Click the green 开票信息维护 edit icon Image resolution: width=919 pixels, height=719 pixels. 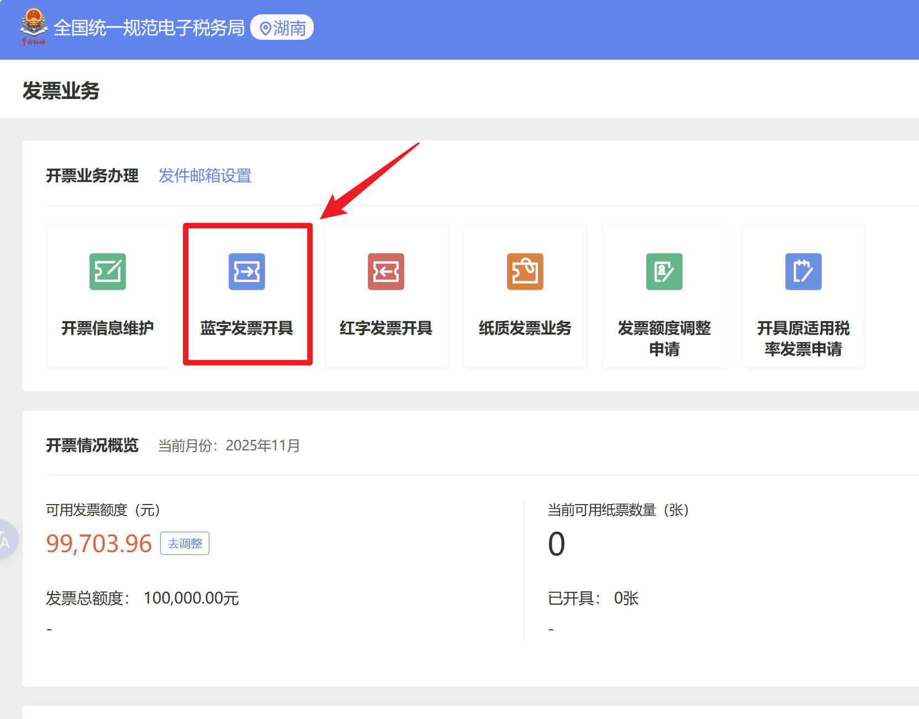108,271
